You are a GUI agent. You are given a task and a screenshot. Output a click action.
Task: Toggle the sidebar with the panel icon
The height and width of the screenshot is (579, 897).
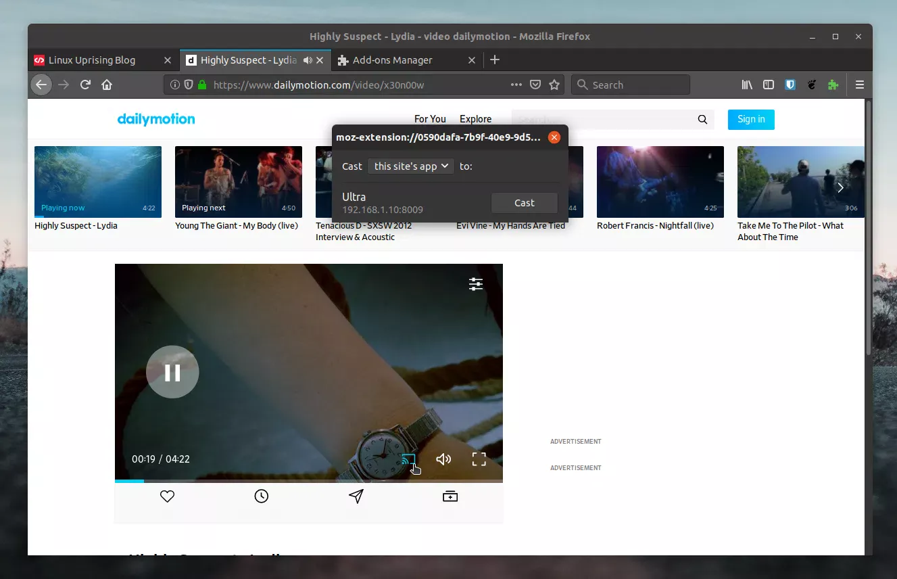[769, 85]
